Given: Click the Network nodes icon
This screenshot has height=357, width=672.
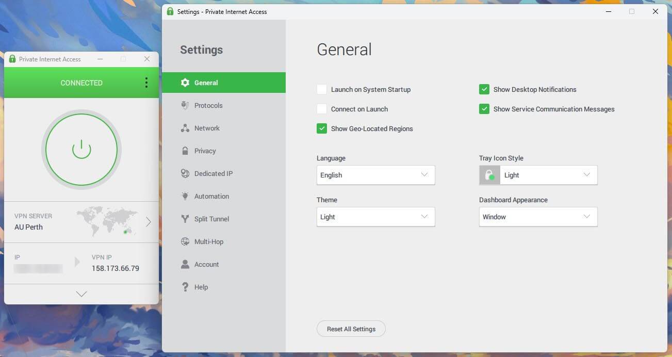Looking at the screenshot, I should tap(185, 128).
